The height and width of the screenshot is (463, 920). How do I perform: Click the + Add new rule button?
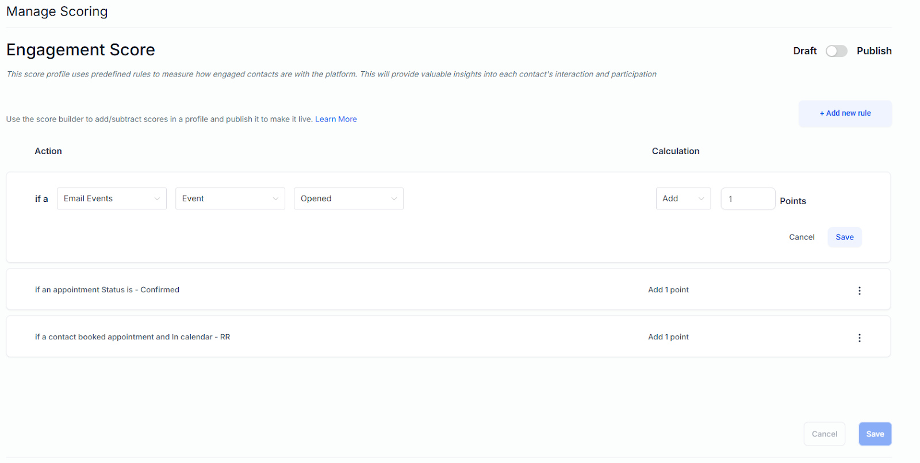click(x=845, y=113)
